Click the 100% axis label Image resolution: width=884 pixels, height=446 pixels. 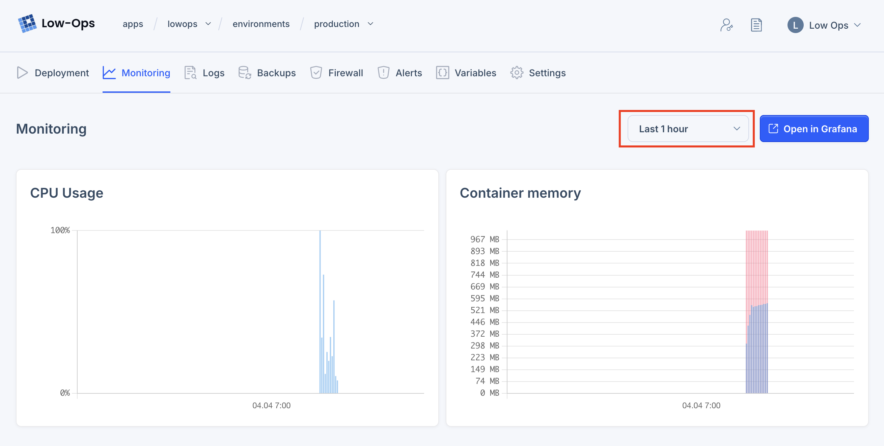(60, 230)
